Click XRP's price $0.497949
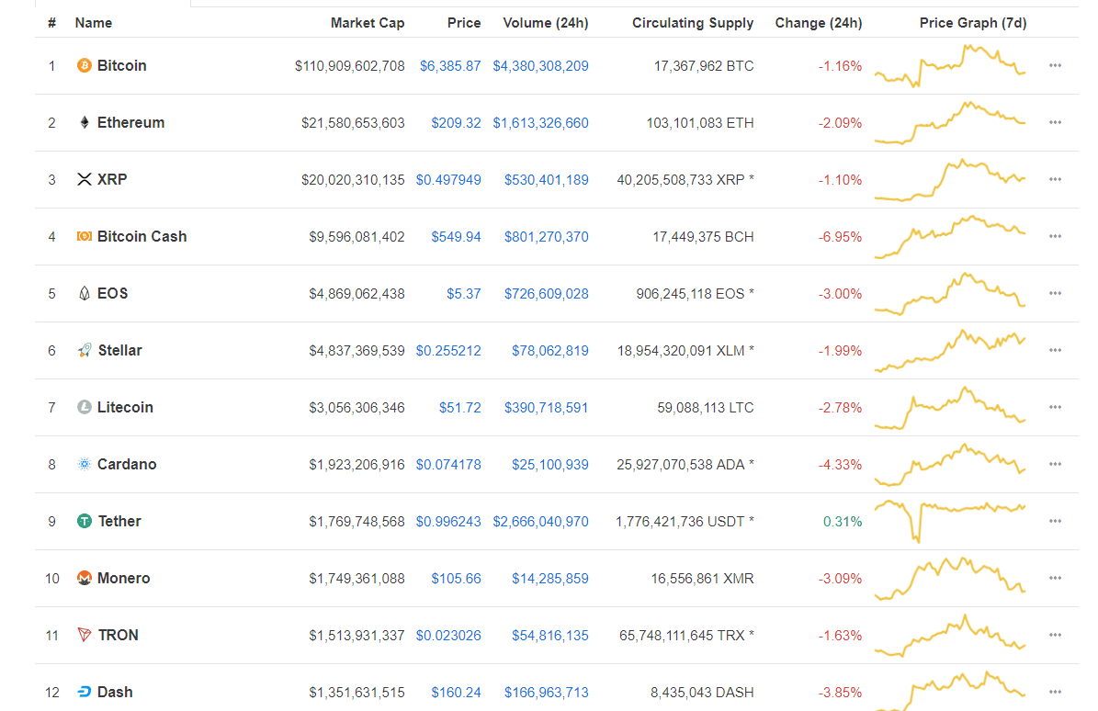1098x711 pixels. click(448, 180)
